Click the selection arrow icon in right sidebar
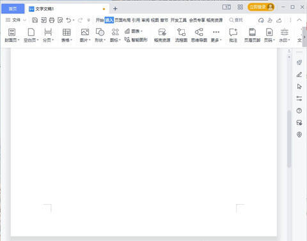Viewport: 307px width, 241px height. [299, 87]
